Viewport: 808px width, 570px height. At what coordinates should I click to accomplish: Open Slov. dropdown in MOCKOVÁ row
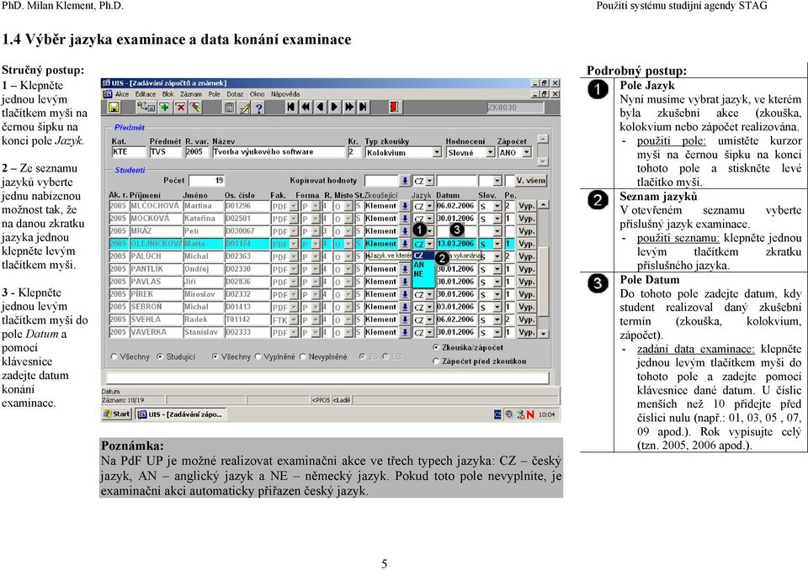click(497, 219)
